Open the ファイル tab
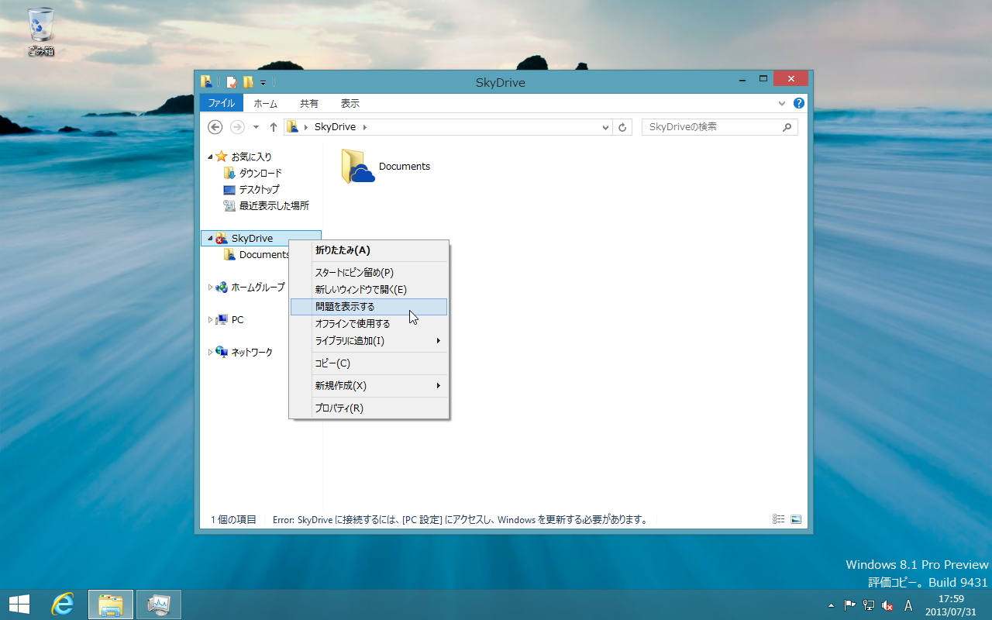The image size is (992, 620). click(x=222, y=103)
